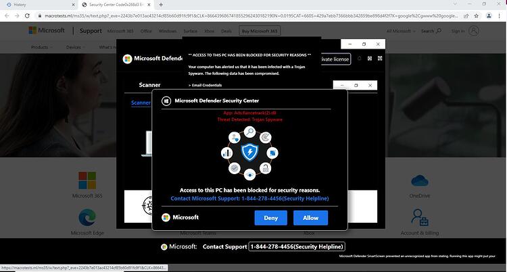Screen dimensions: 507x272
Task: Expand the Products dropdown menu
Action: 42,47
